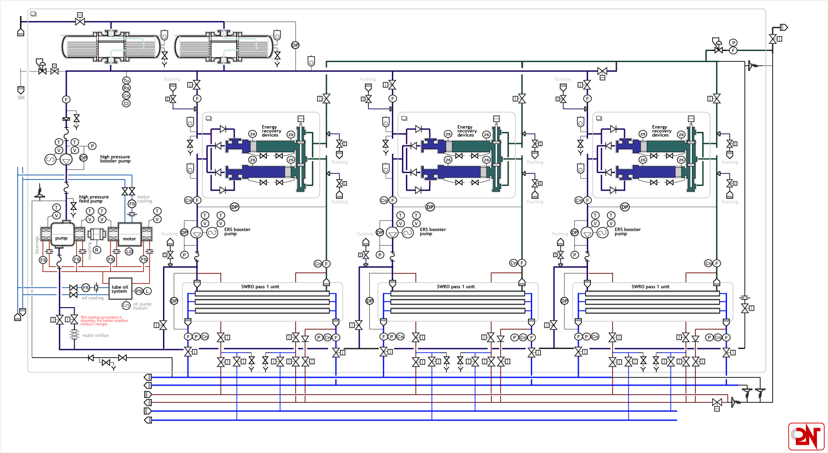Click monitor icon in middle energy recovery frame
Viewport: 828px width, 453px height.
click(404, 118)
